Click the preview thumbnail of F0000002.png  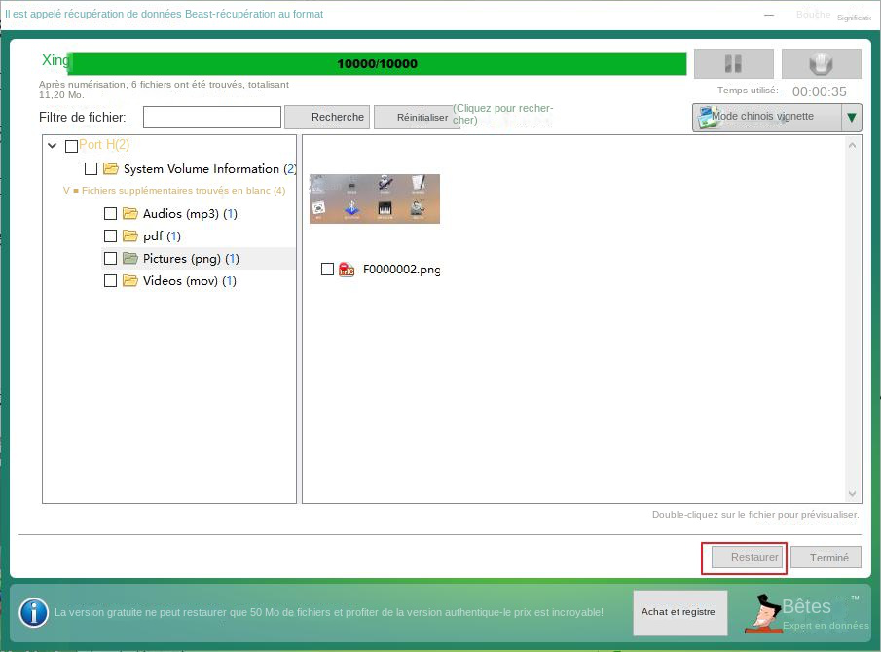pyautogui.click(x=375, y=199)
